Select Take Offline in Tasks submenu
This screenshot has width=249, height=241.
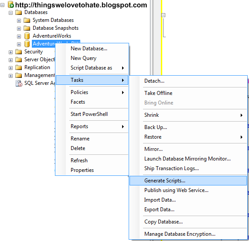click(x=188, y=93)
